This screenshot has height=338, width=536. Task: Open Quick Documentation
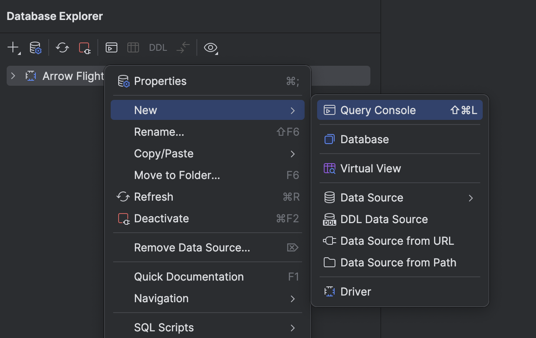[x=189, y=276]
